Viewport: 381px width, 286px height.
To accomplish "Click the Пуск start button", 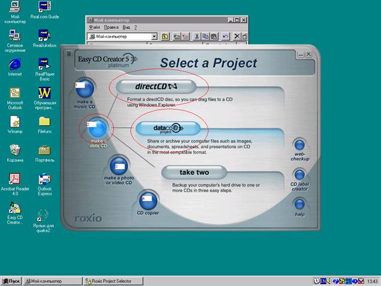I will click(x=11, y=281).
